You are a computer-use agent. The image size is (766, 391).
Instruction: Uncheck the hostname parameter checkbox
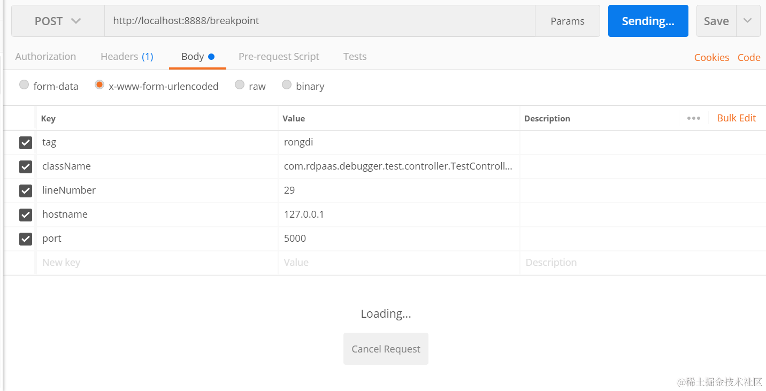click(x=26, y=215)
